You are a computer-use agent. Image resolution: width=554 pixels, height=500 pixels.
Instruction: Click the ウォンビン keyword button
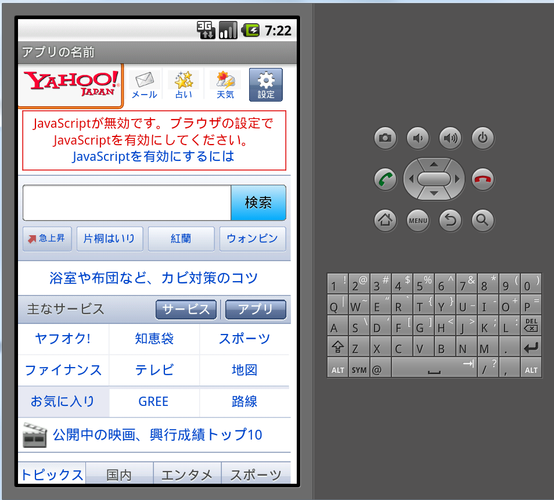252,239
